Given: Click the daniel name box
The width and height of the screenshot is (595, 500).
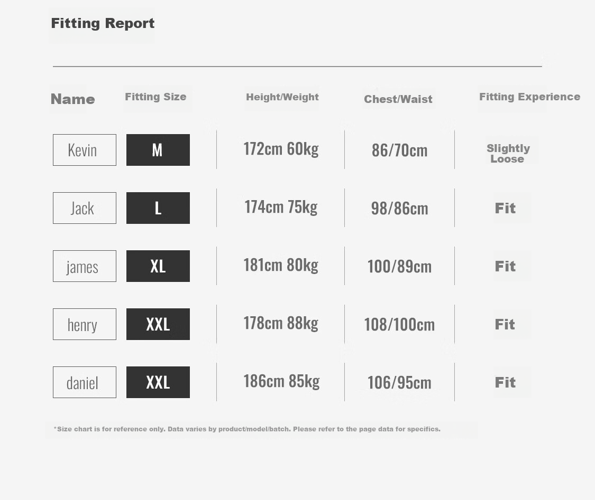Looking at the screenshot, I should point(85,382).
